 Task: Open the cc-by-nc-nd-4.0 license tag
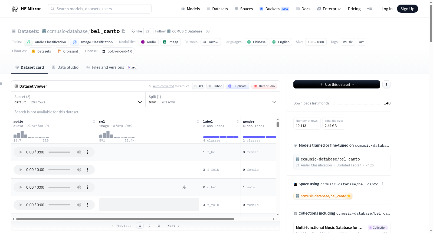click(x=117, y=51)
